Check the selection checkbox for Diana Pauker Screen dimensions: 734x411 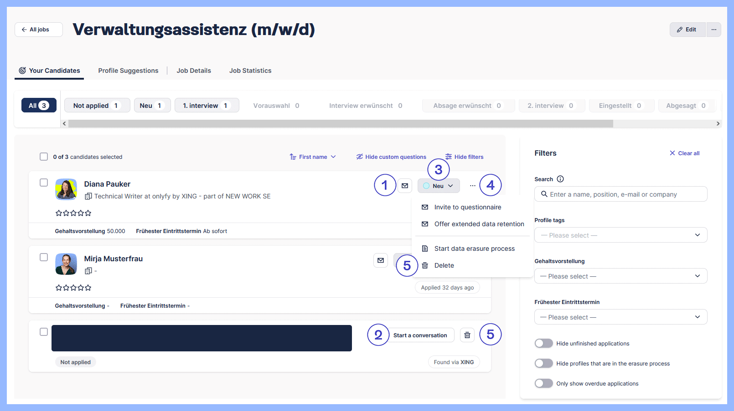pos(44,182)
